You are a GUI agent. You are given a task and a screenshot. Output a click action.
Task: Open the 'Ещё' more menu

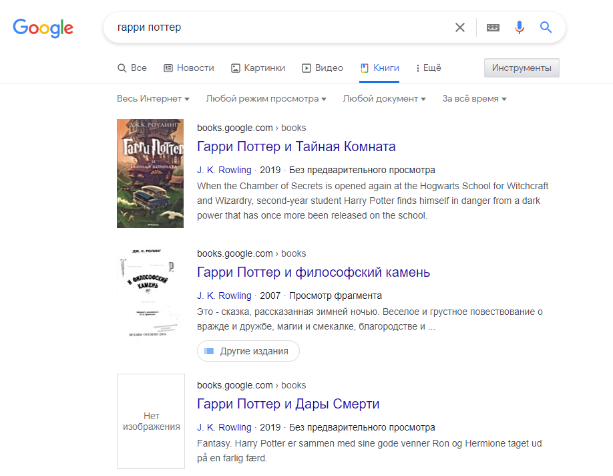(429, 68)
